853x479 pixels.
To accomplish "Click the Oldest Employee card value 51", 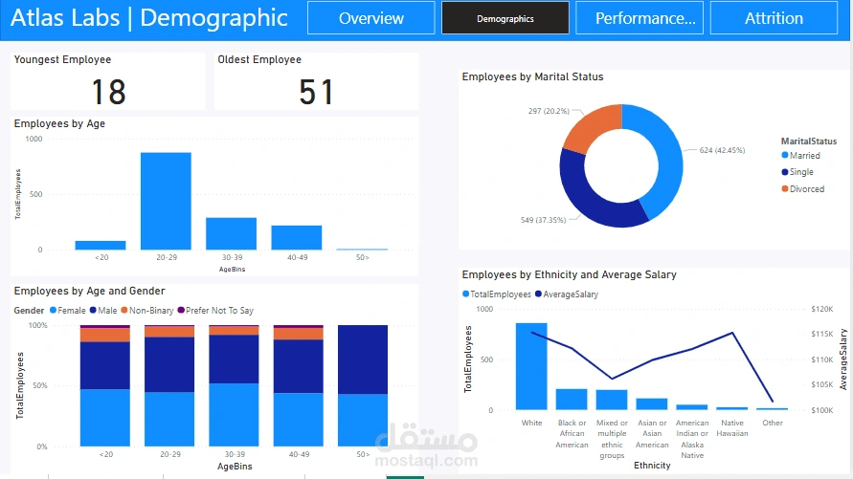I will 316,92.
